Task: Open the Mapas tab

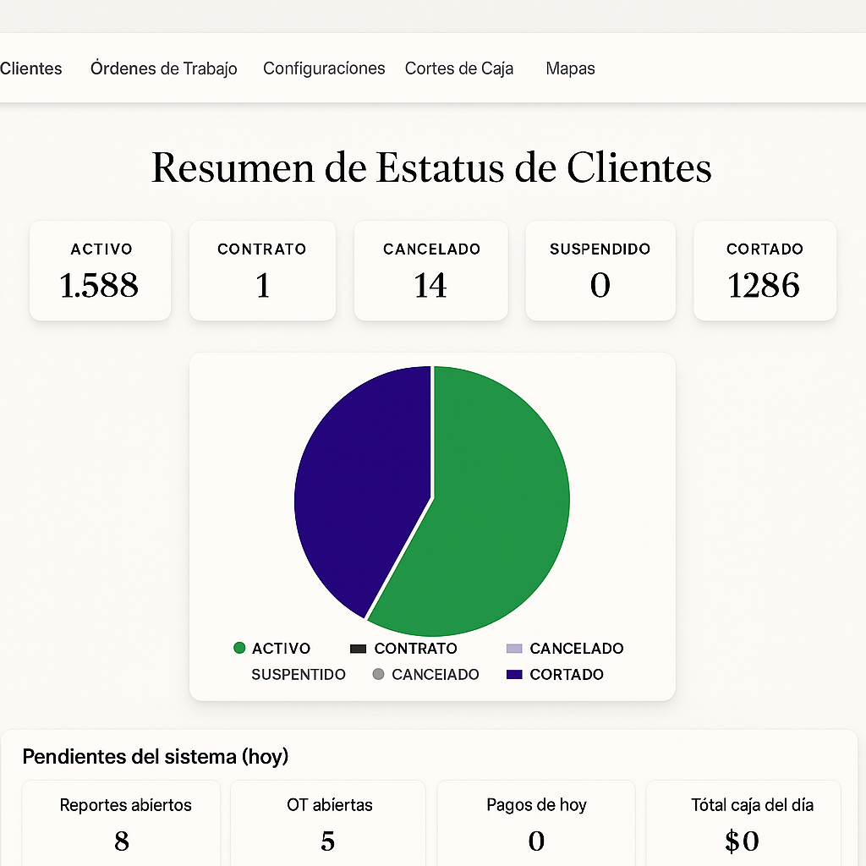Action: point(570,69)
